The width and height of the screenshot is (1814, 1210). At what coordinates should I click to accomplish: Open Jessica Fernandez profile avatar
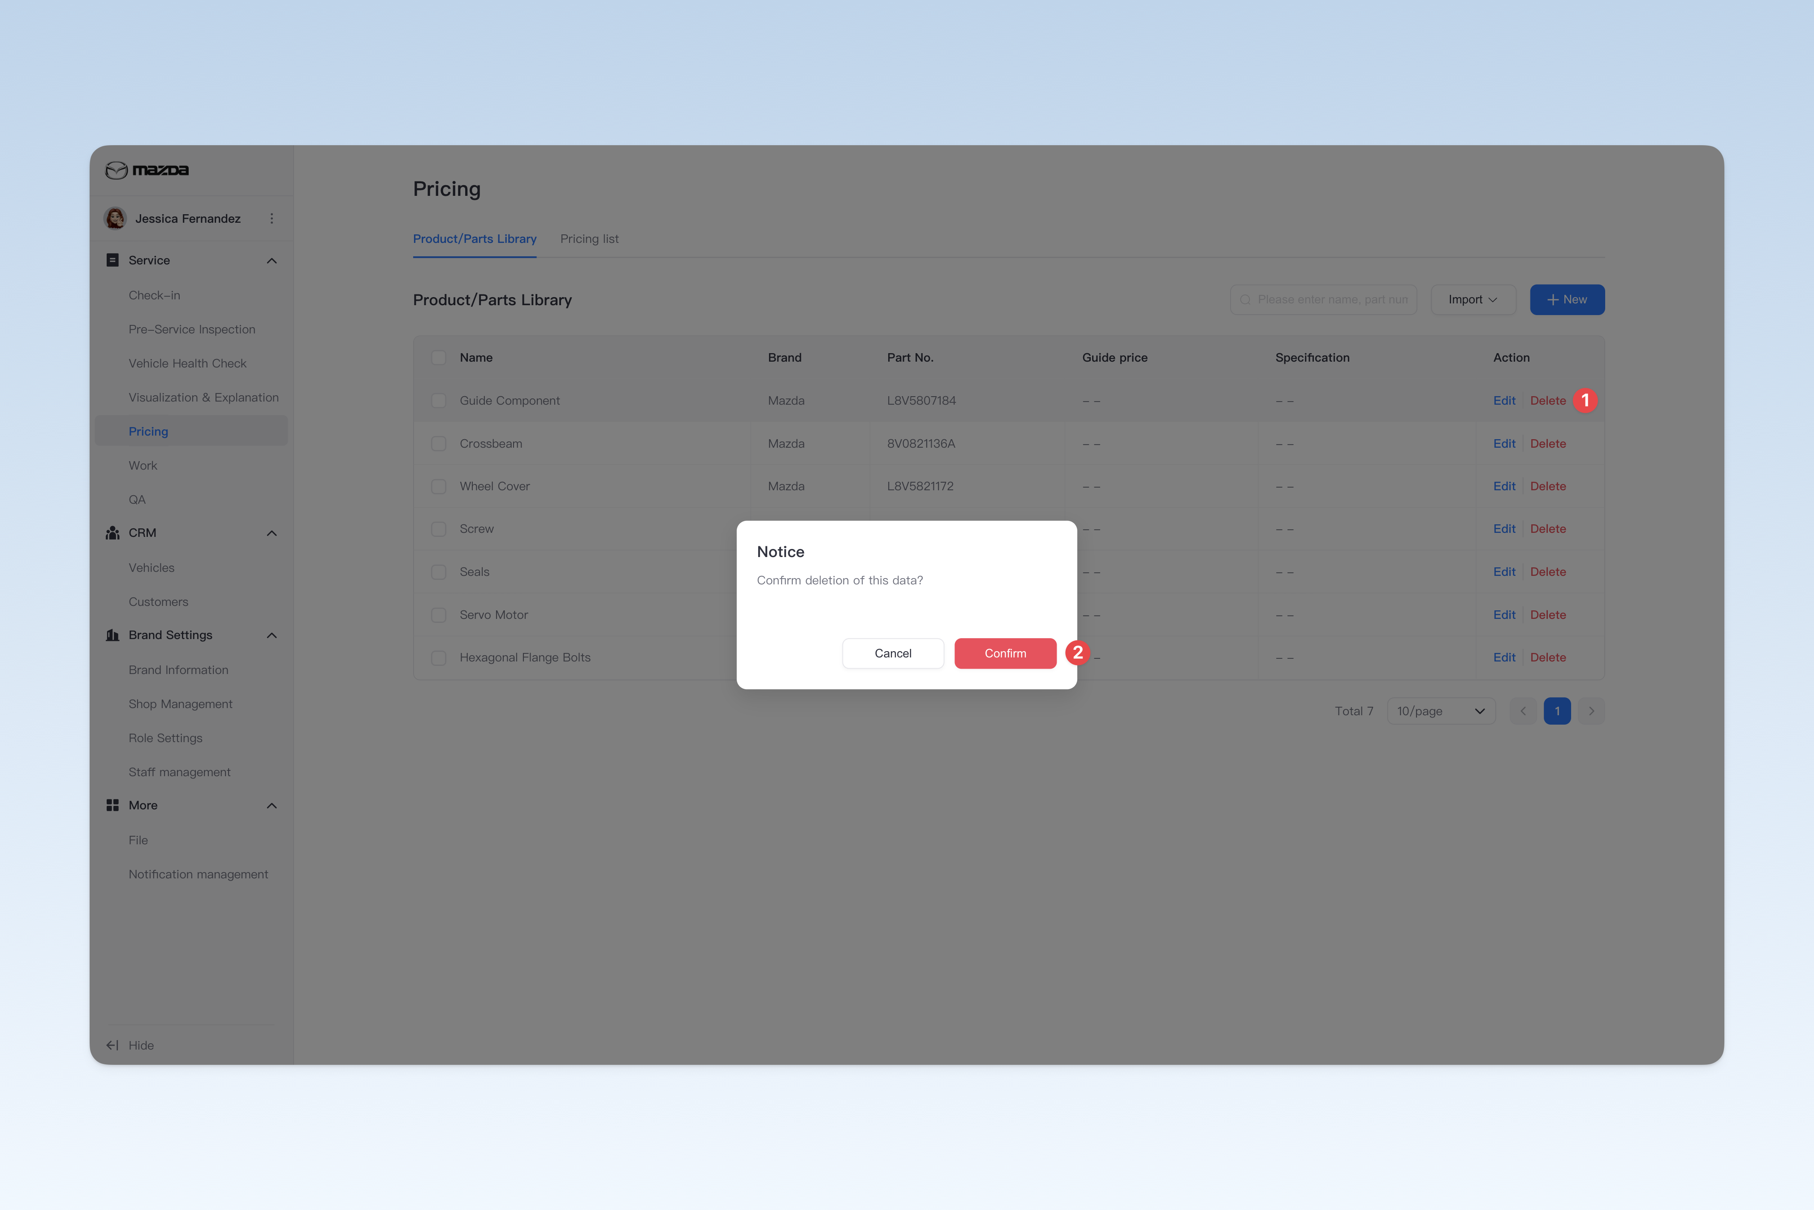[115, 218]
